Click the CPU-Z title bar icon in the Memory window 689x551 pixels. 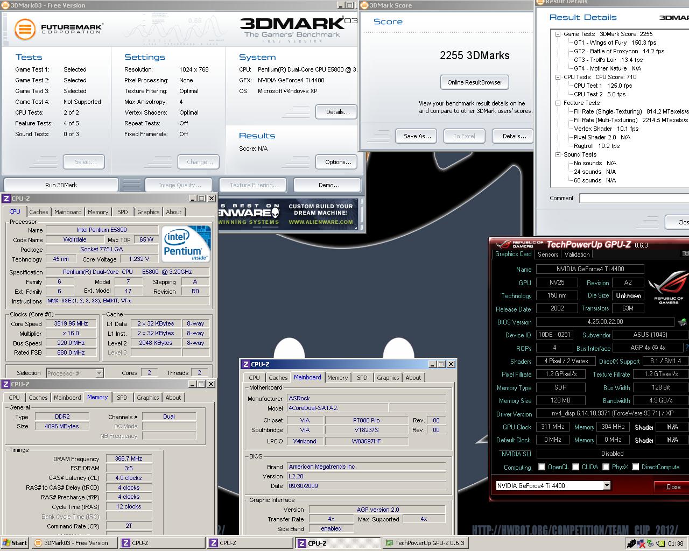pyautogui.click(x=6, y=384)
